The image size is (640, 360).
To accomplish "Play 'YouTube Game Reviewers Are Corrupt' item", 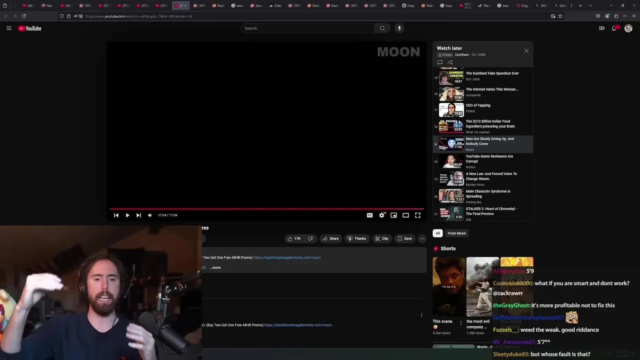I will tap(483, 161).
